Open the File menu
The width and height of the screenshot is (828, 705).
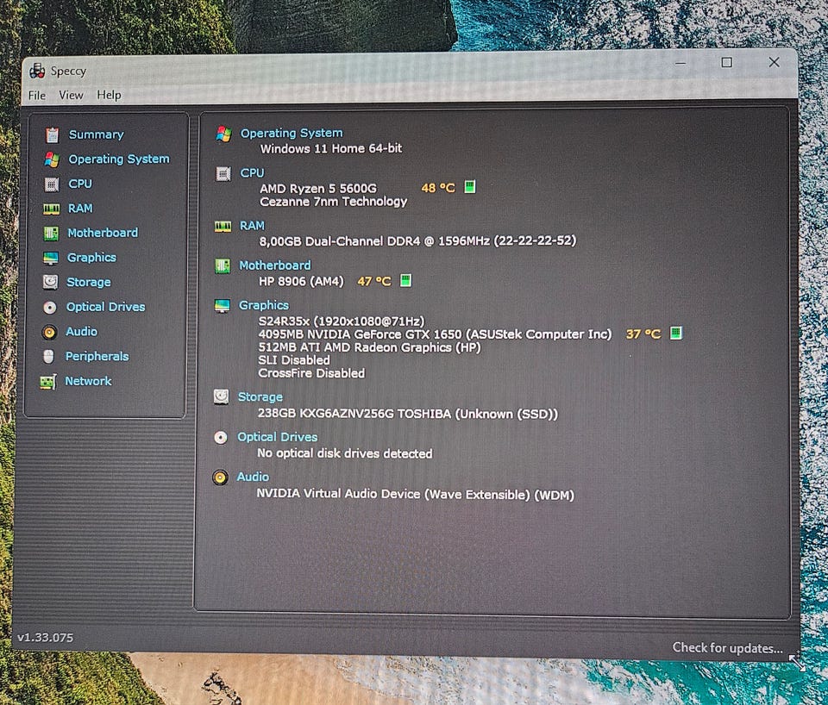pos(37,96)
